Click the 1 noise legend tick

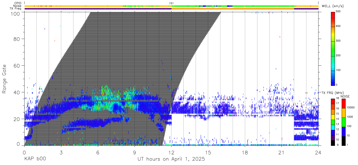click(347, 145)
